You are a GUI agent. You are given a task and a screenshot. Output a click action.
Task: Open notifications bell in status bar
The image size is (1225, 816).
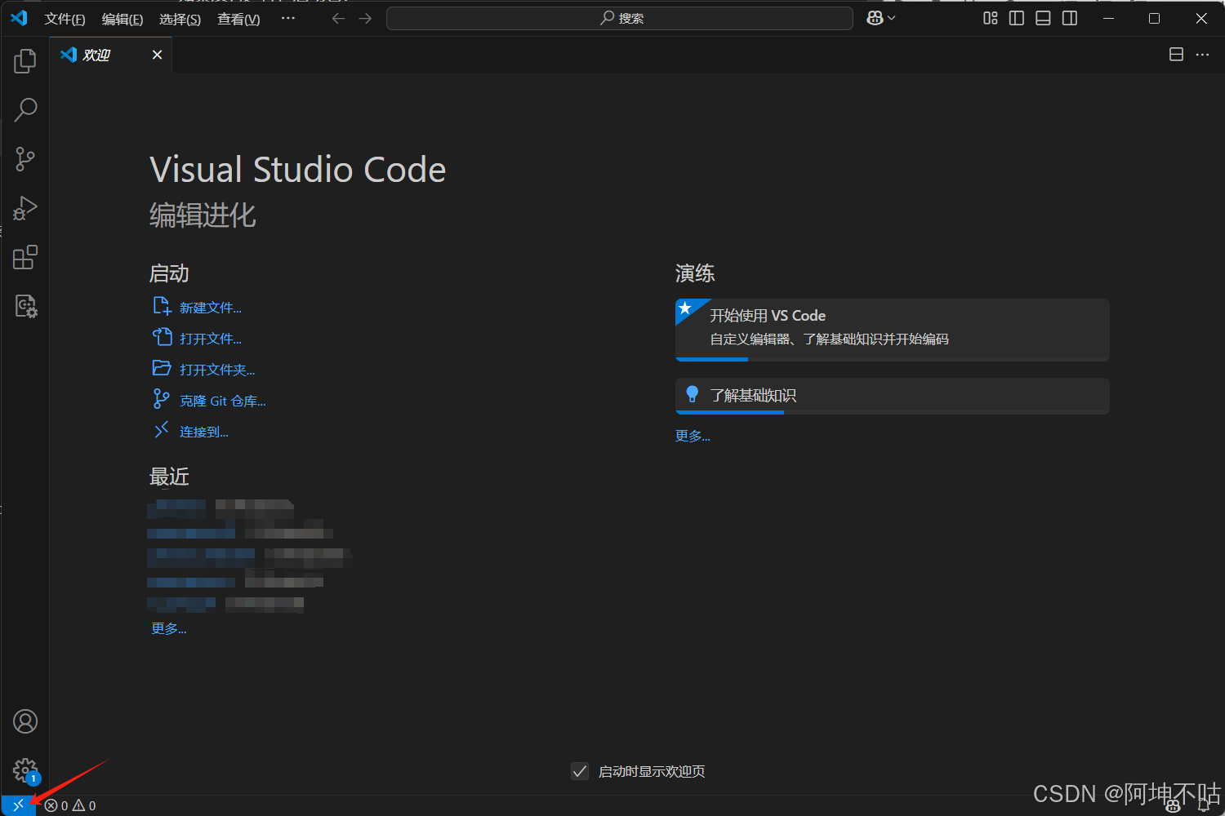[x=1203, y=806]
